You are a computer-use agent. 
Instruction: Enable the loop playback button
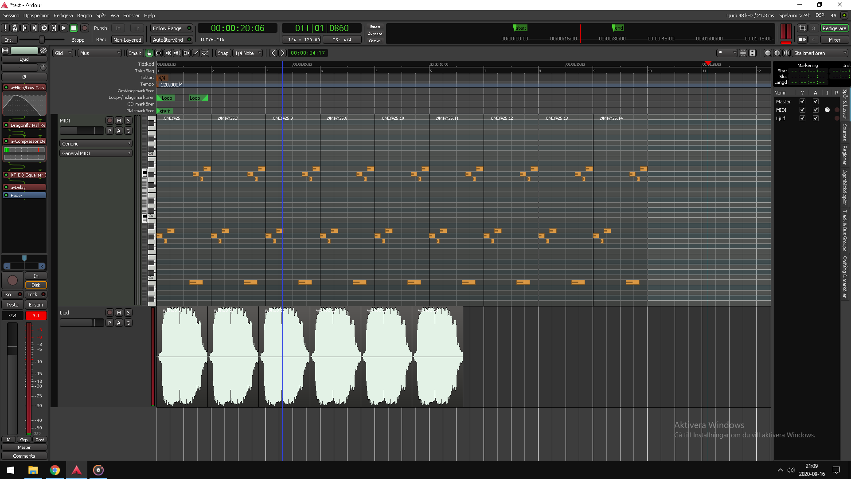pos(44,28)
